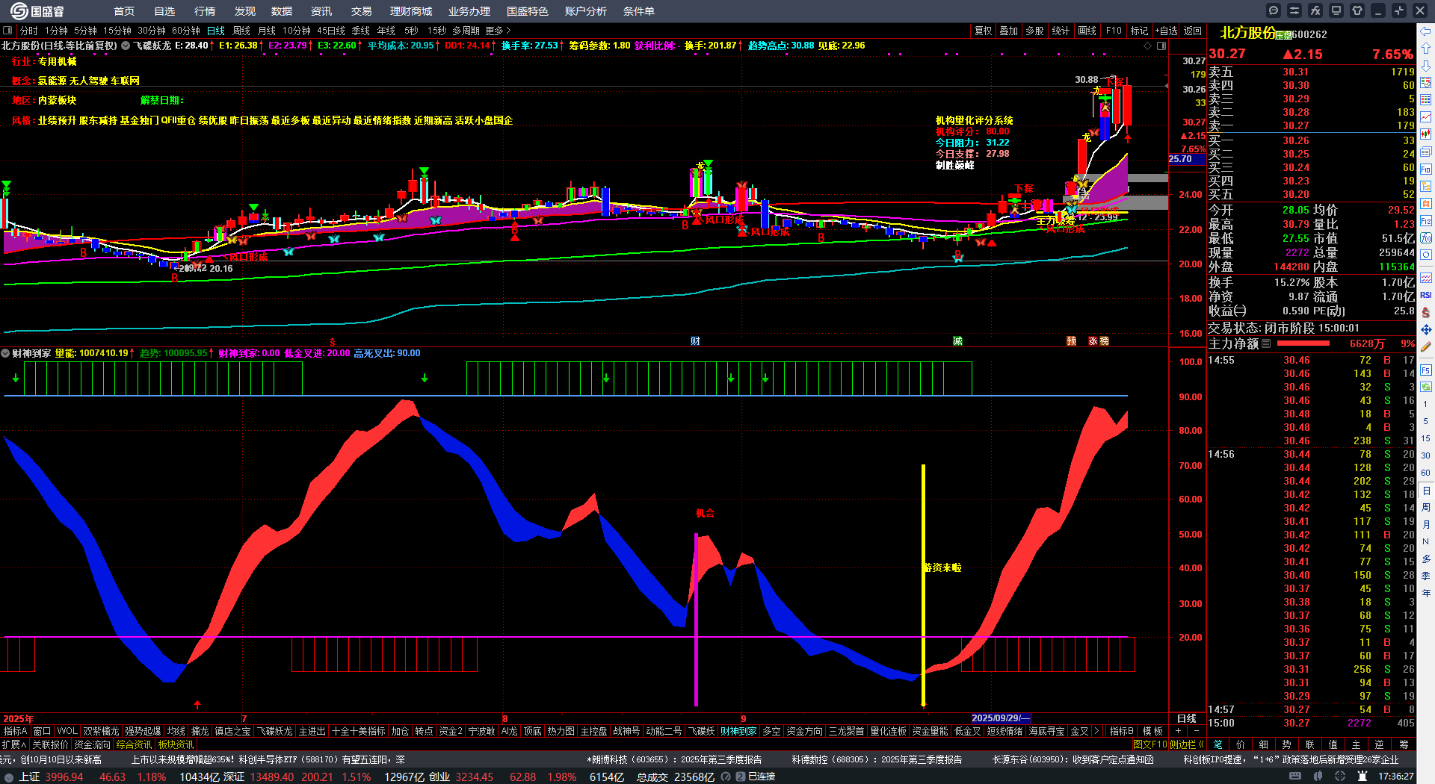This screenshot has height=784, width=1435.
Task: Toggle the square box before 分时
Action: point(7,31)
